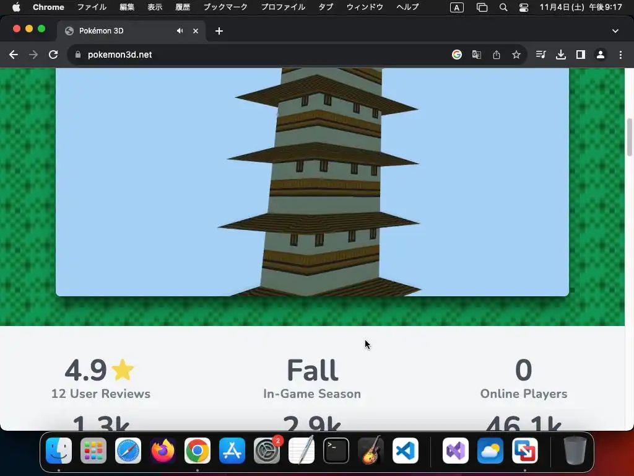This screenshot has height=476, width=634.
Task: Open Control Center in the menu bar
Action: coord(524,7)
